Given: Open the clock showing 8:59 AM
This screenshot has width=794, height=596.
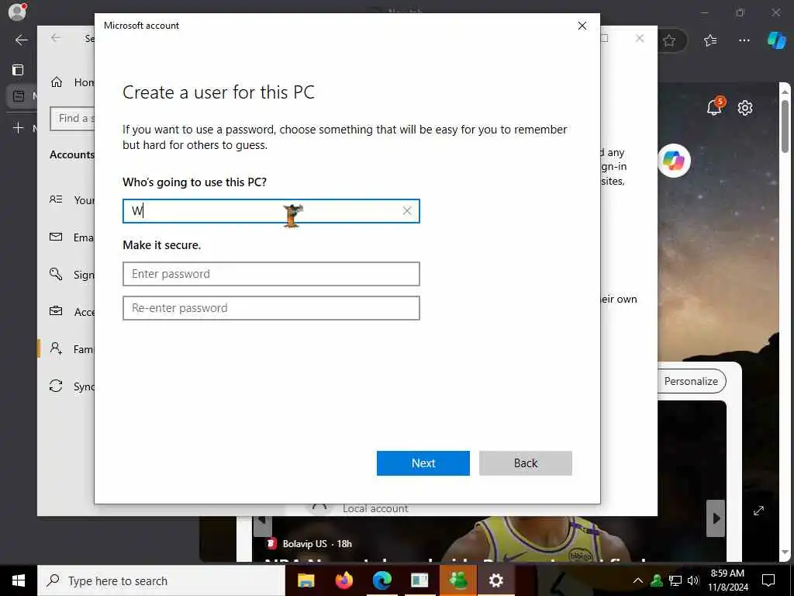Looking at the screenshot, I should [x=727, y=580].
